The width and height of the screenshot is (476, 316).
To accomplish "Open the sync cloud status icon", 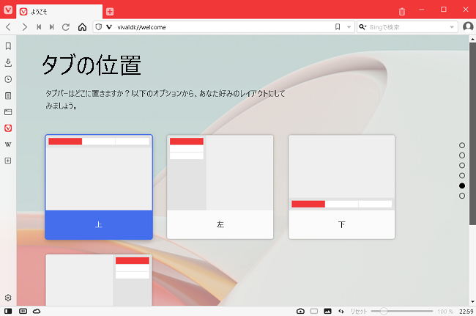I will [37, 311].
